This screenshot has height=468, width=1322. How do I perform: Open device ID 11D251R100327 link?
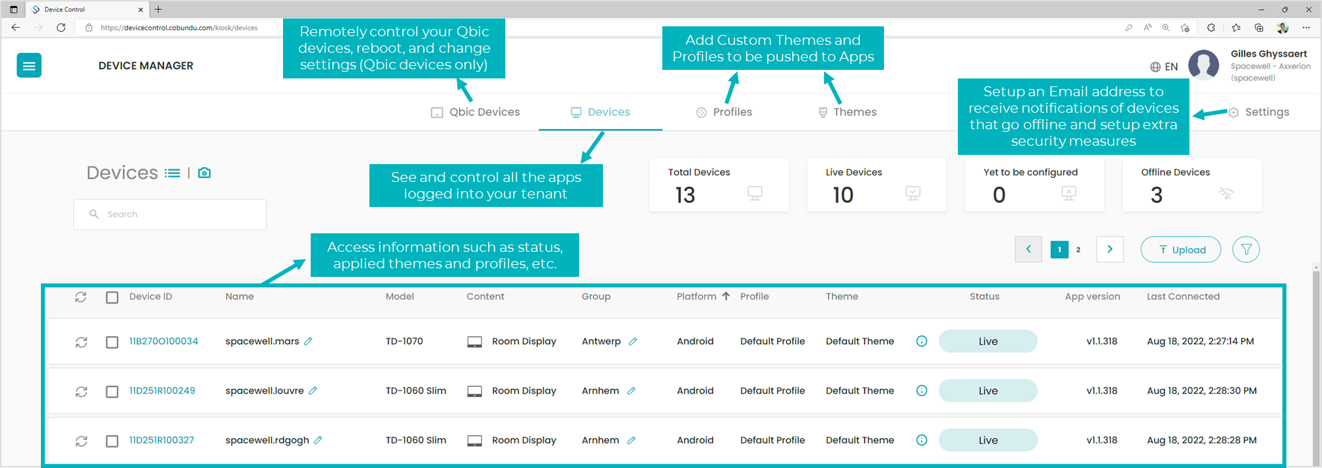(162, 440)
